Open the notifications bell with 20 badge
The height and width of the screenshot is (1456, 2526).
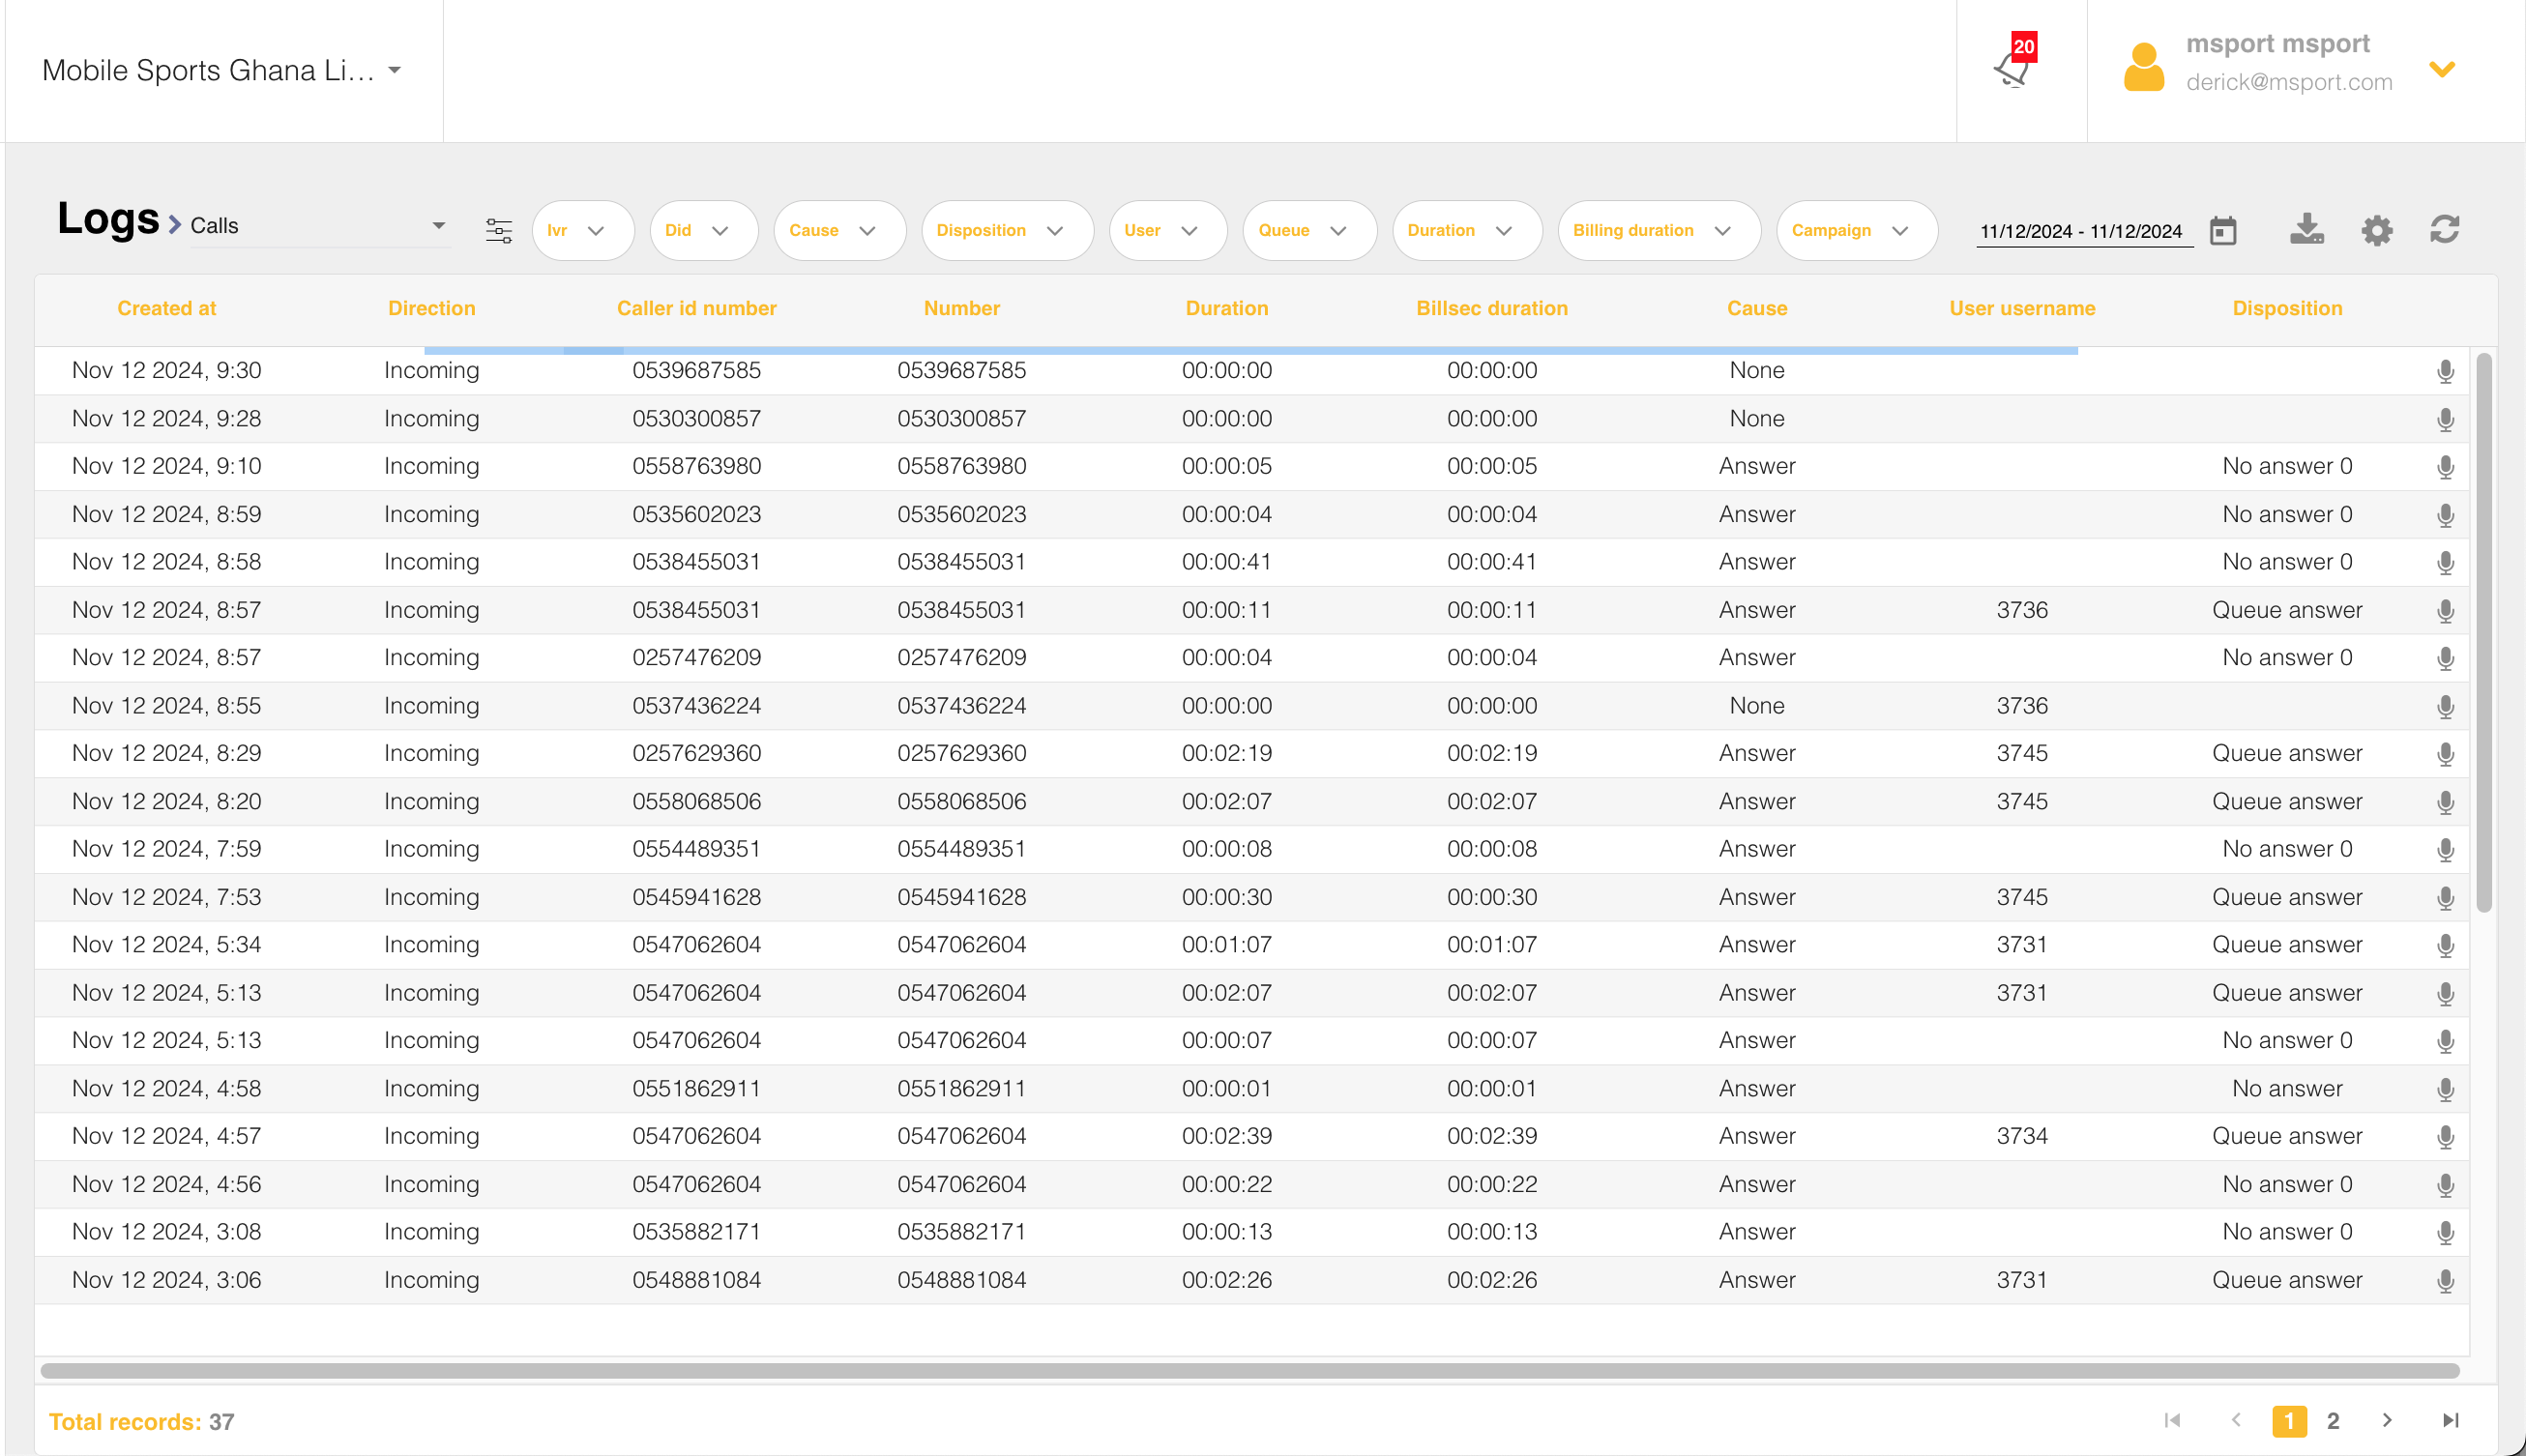click(2014, 62)
